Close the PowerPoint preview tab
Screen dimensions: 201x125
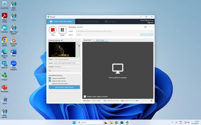click(93, 40)
